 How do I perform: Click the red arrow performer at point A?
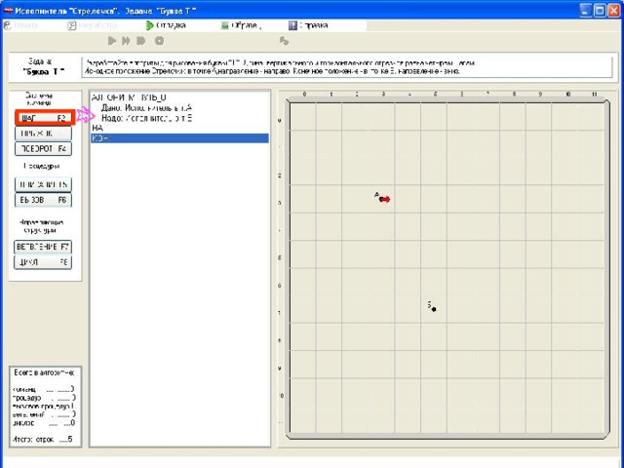(385, 199)
